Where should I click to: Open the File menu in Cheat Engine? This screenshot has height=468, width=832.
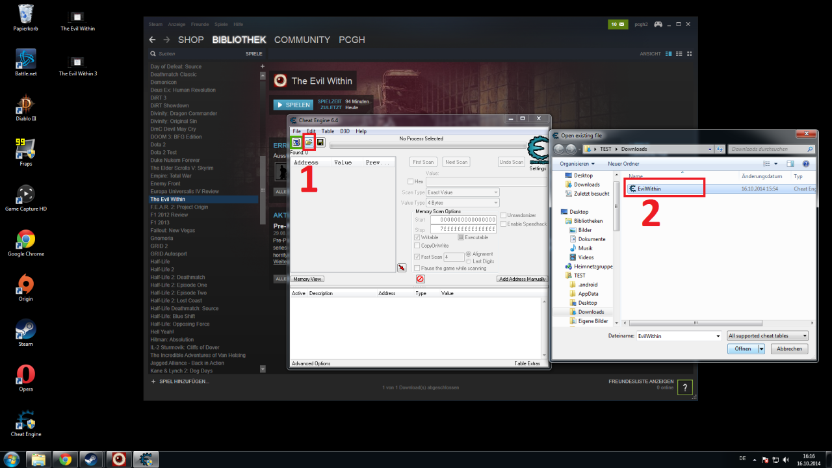[x=296, y=131]
